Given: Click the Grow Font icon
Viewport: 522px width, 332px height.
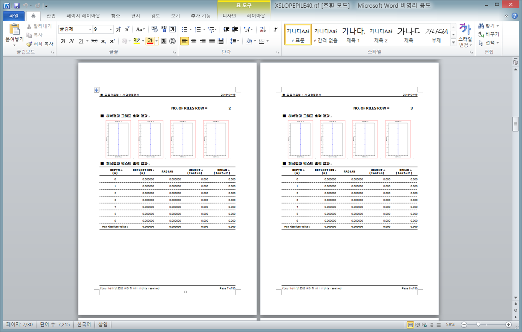Looking at the screenshot, I should [x=118, y=30].
